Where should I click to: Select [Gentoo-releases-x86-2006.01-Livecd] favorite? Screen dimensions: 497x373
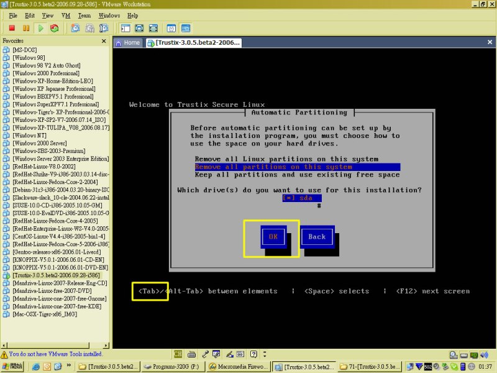57,252
